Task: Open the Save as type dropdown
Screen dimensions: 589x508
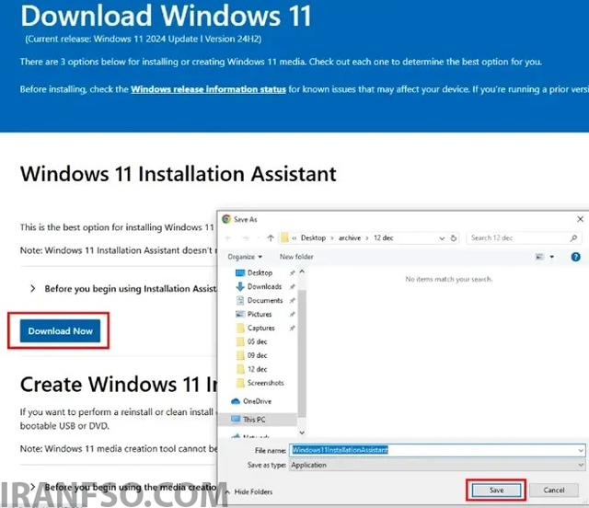Action: coord(437,465)
